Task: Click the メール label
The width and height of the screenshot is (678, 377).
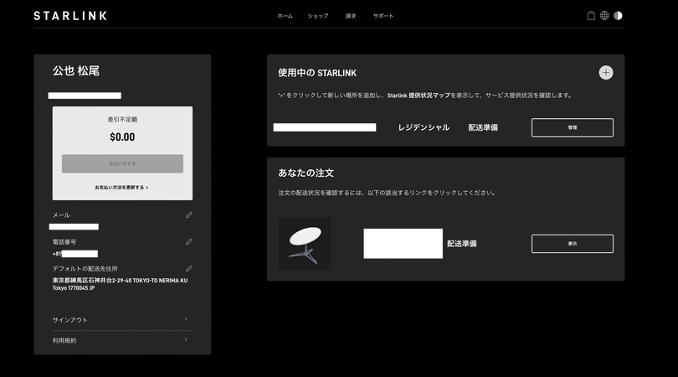Action: pos(61,215)
